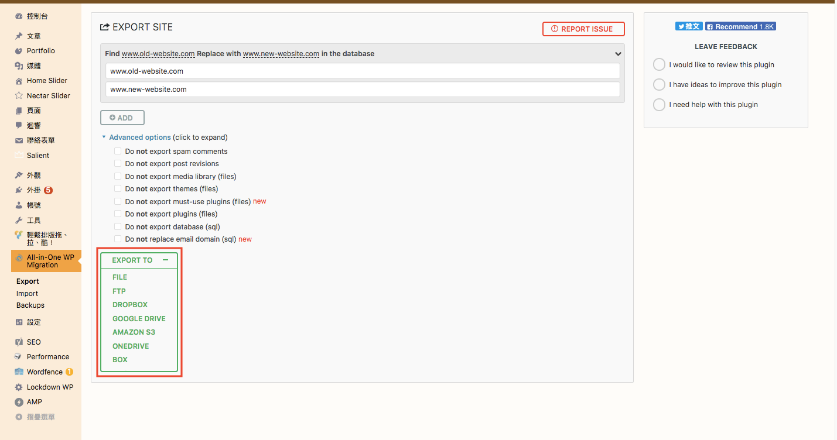
Task: Click the Home Slider icon
Action: click(19, 81)
